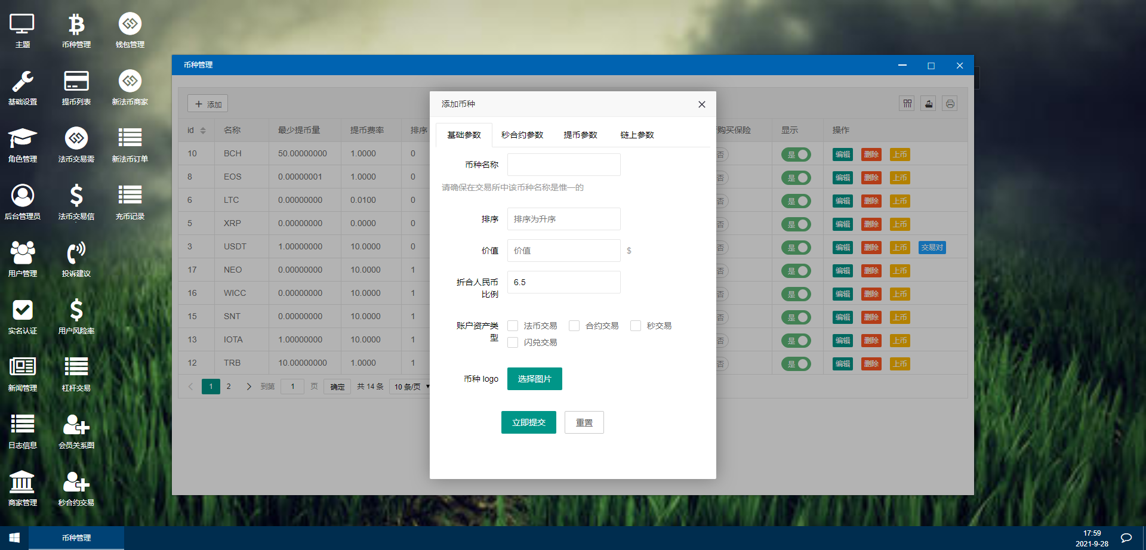The width and height of the screenshot is (1146, 550).
Task: Open the 角色管理 graduation cap icon
Action: pyautogui.click(x=23, y=140)
